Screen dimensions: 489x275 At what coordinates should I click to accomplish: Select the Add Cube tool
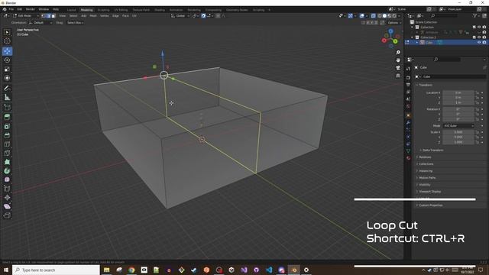click(x=7, y=108)
